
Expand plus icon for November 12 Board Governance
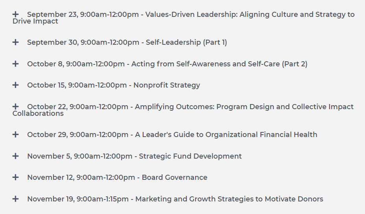pos(15,177)
